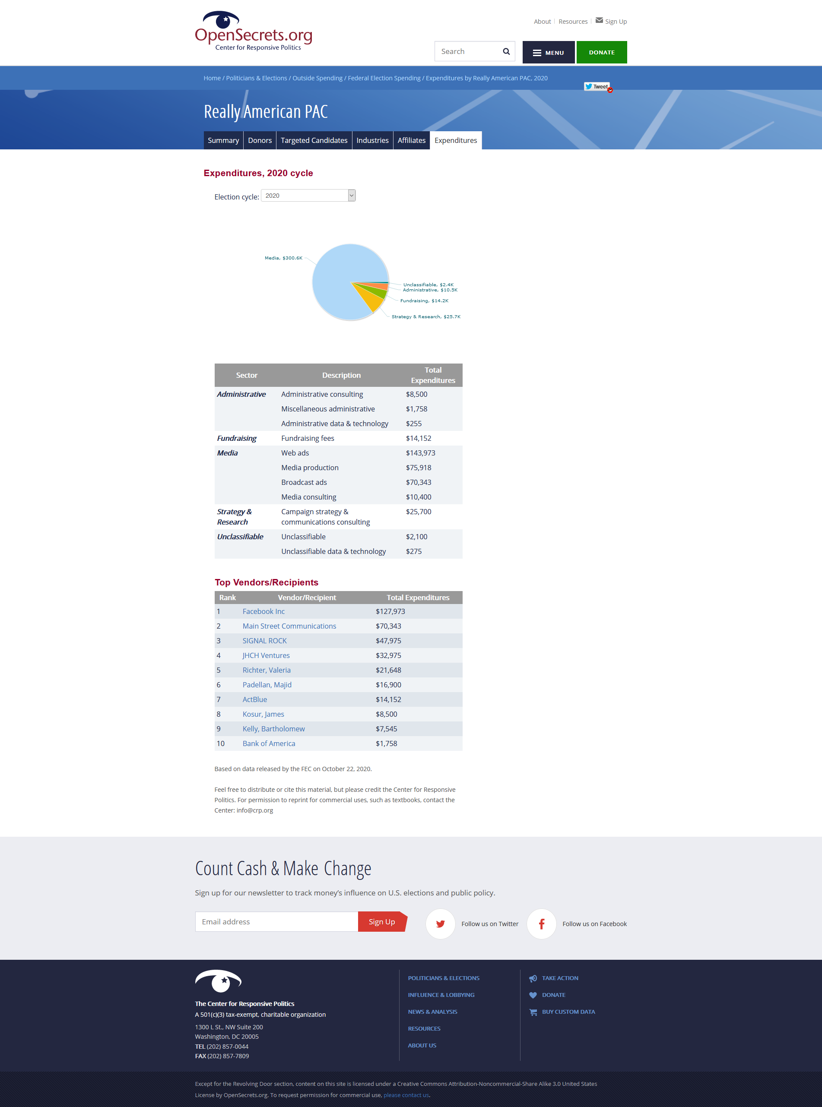Click the Strategy & Research pie label
The height and width of the screenshot is (1107, 822).
(x=426, y=317)
